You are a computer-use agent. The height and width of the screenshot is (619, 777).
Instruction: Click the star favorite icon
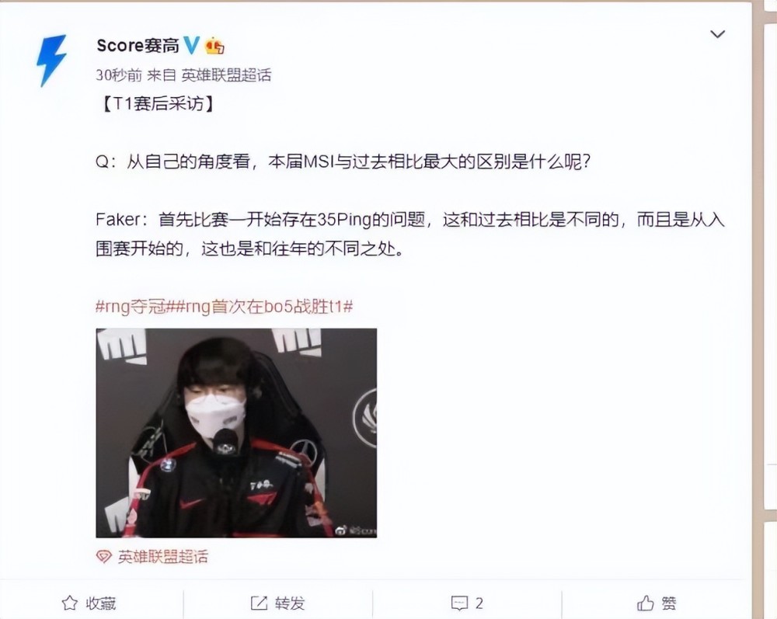69,603
